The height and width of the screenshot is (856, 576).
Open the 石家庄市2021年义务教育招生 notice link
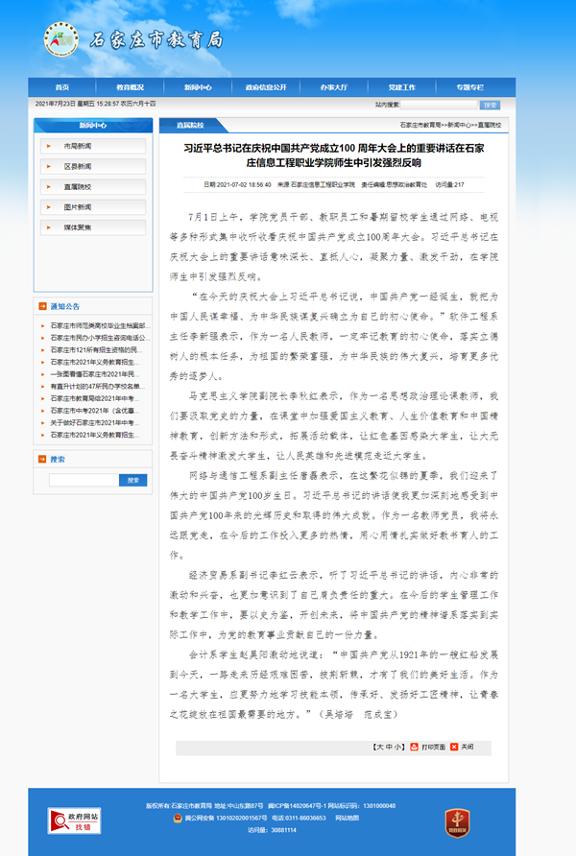[x=97, y=363]
